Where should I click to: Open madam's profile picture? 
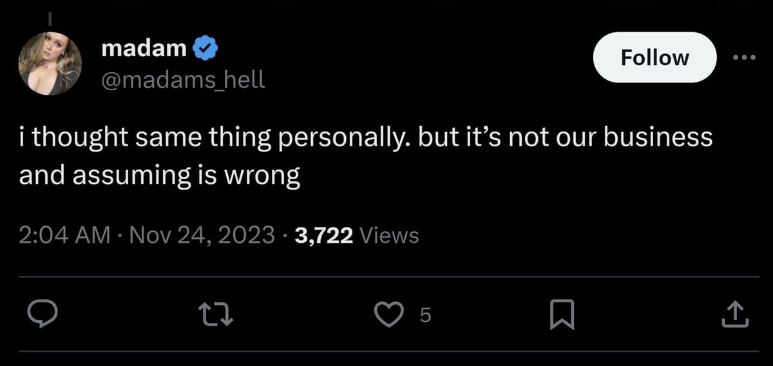50,63
